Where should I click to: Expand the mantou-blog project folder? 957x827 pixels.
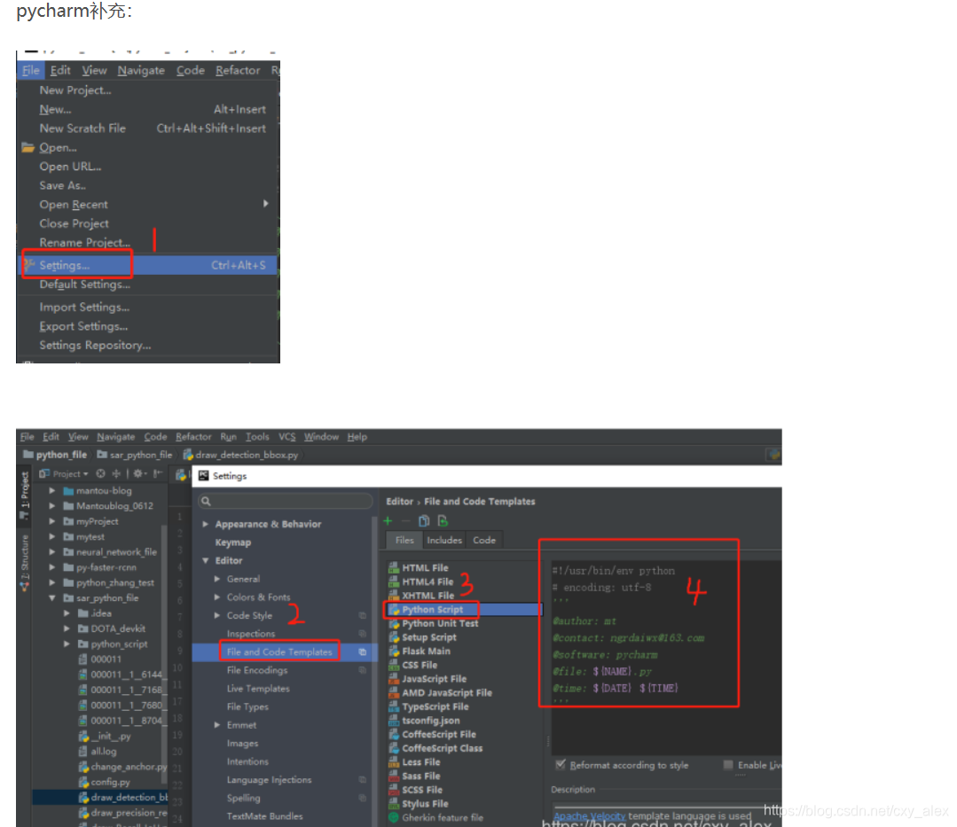pyautogui.click(x=52, y=490)
